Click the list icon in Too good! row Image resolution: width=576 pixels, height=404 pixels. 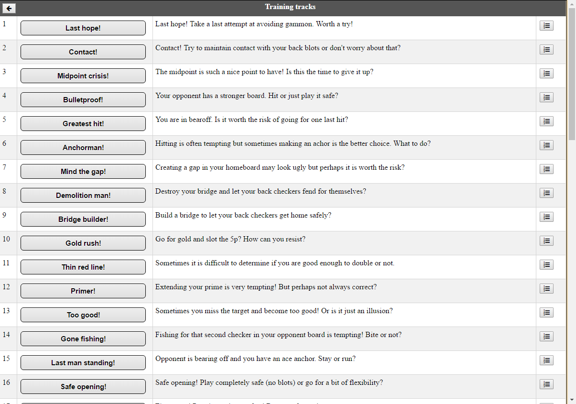tap(546, 313)
